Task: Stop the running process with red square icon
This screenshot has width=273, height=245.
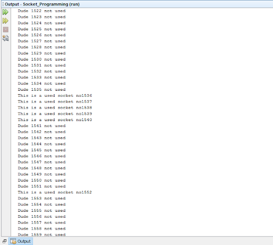Action: pos(6,29)
